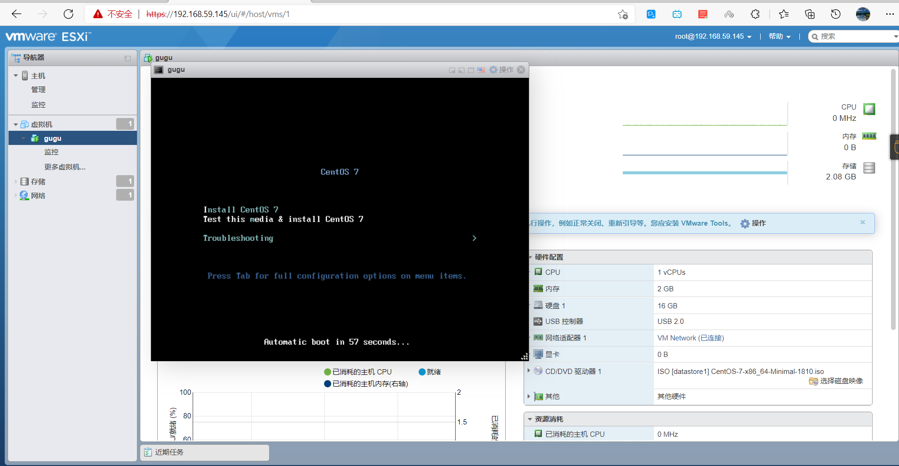Open the browser favorites list

[784, 14]
